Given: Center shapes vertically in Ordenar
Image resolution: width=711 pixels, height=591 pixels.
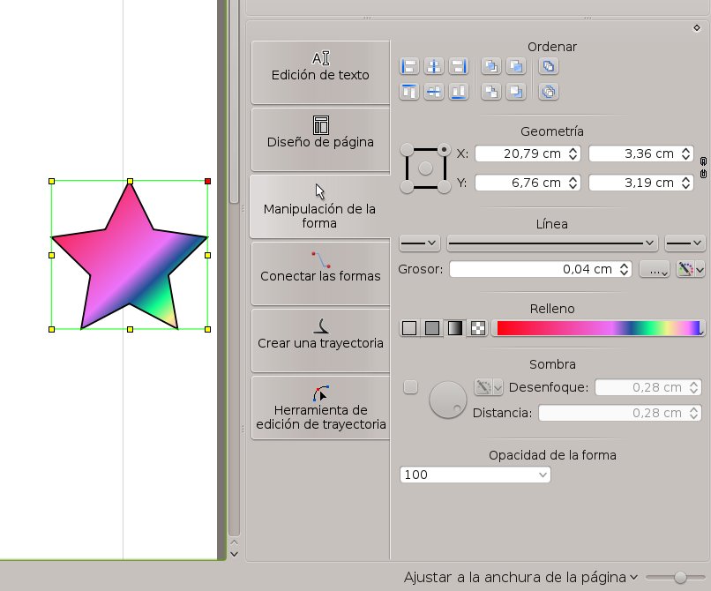Looking at the screenshot, I should (x=434, y=92).
